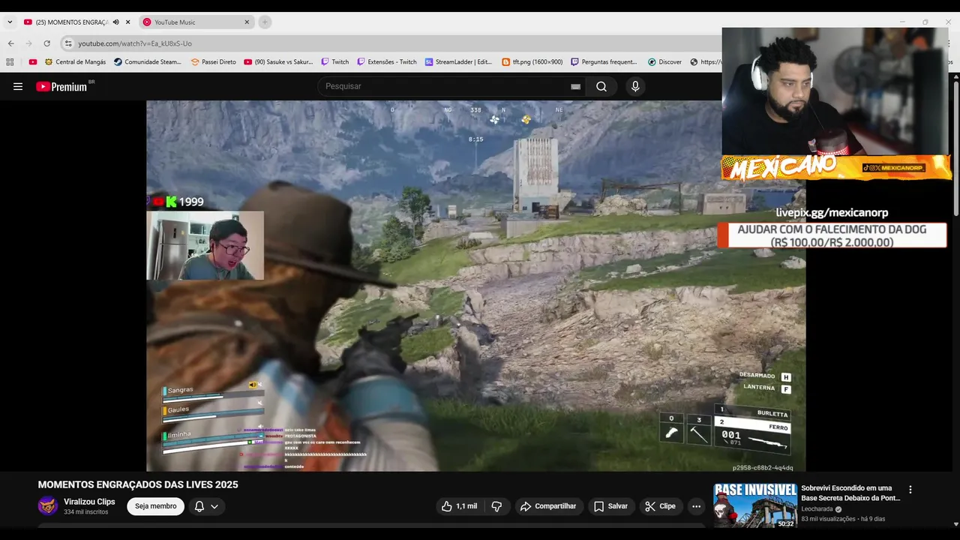This screenshot has height=540, width=960.
Task: Close the MOMENTOS ENGRAÇADOS tab
Action: [x=128, y=22]
